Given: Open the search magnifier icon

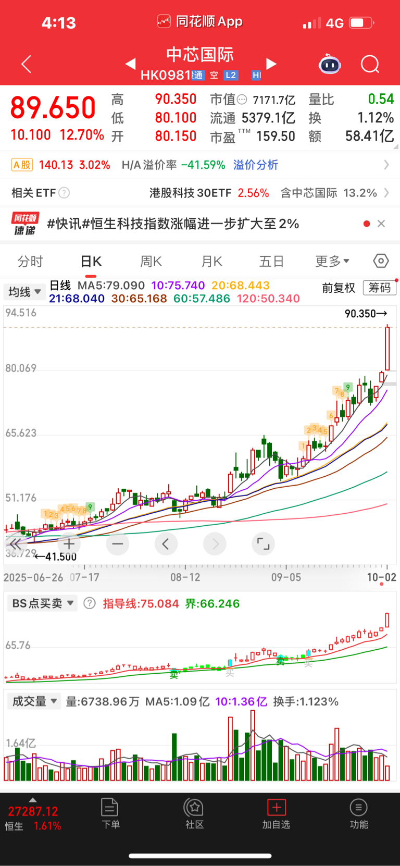Looking at the screenshot, I should click(x=370, y=64).
